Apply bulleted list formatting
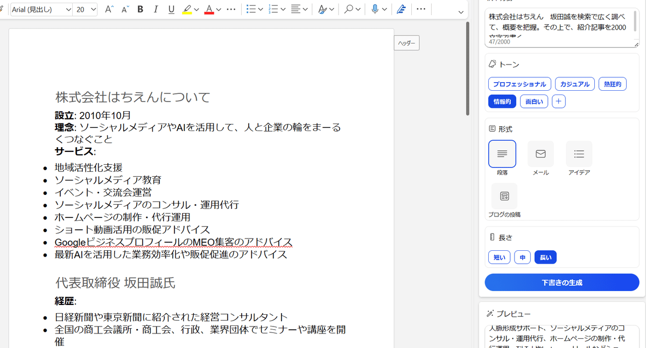646x348 pixels. (x=251, y=10)
